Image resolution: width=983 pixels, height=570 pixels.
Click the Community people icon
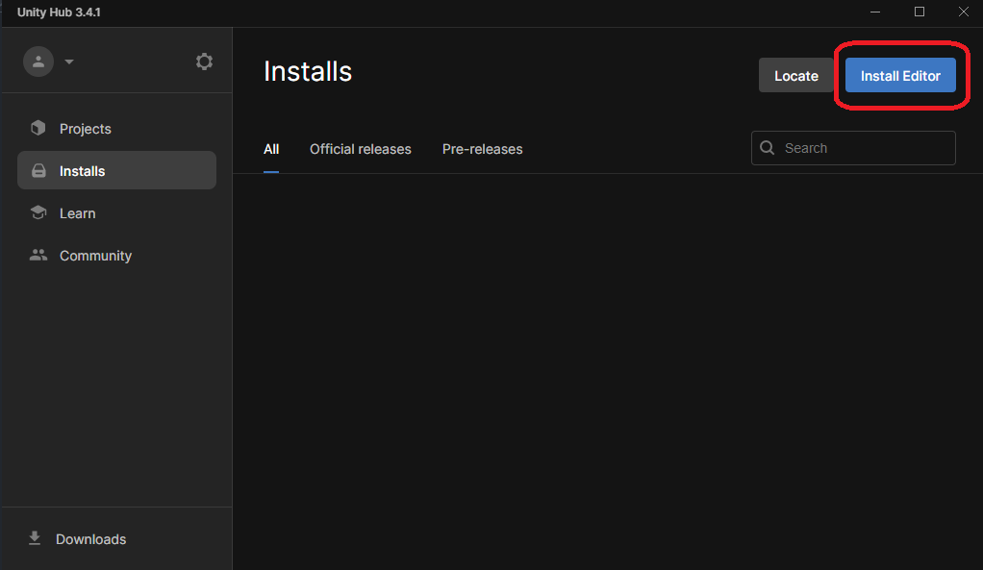[37, 255]
